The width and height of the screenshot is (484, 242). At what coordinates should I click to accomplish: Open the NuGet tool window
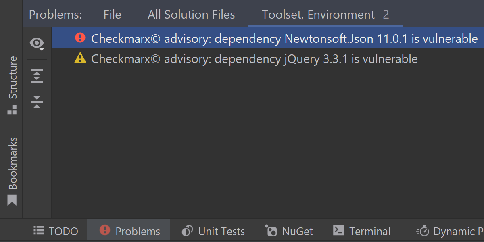click(289, 231)
